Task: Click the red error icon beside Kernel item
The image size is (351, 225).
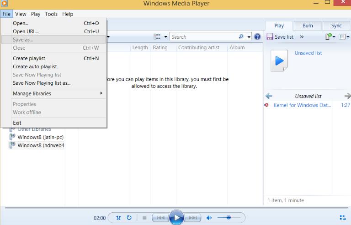Action: (x=266, y=105)
